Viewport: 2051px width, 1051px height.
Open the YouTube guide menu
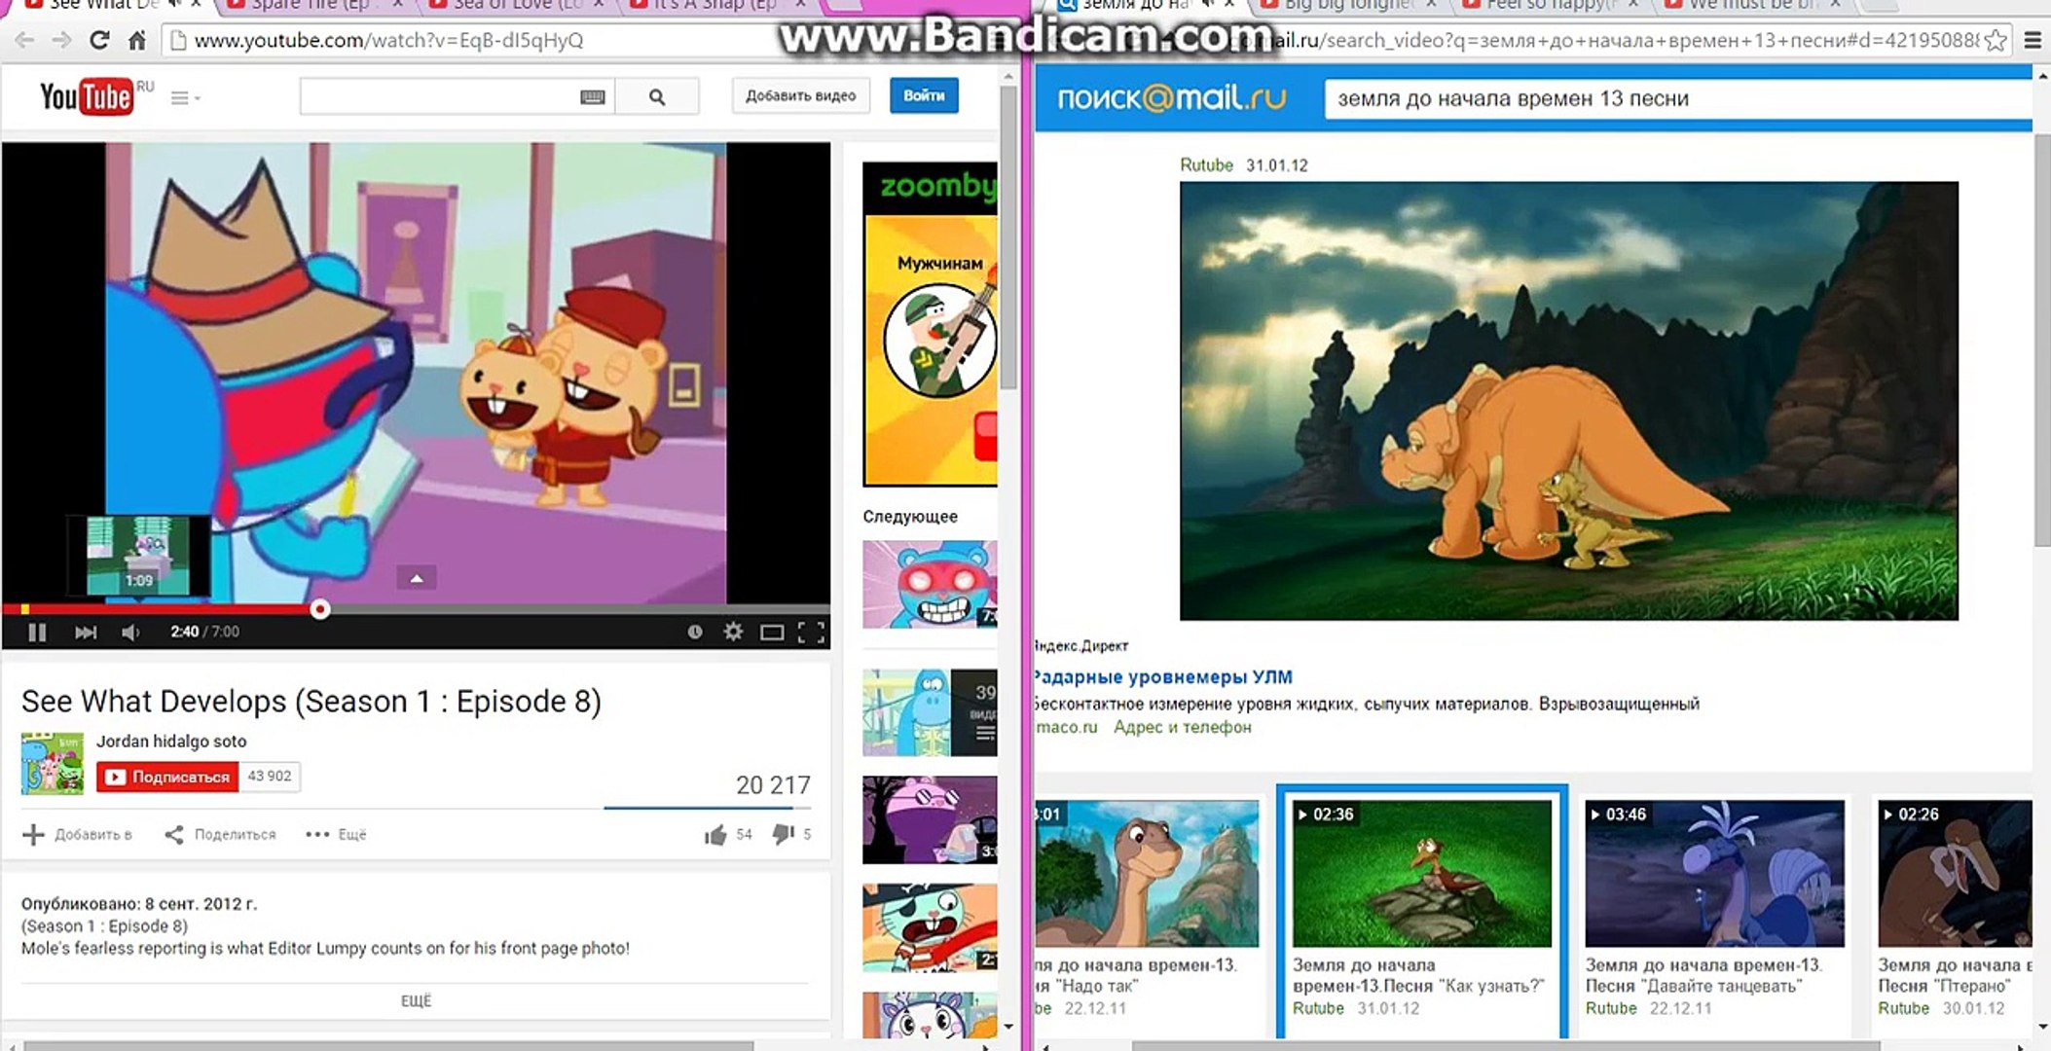pos(184,97)
